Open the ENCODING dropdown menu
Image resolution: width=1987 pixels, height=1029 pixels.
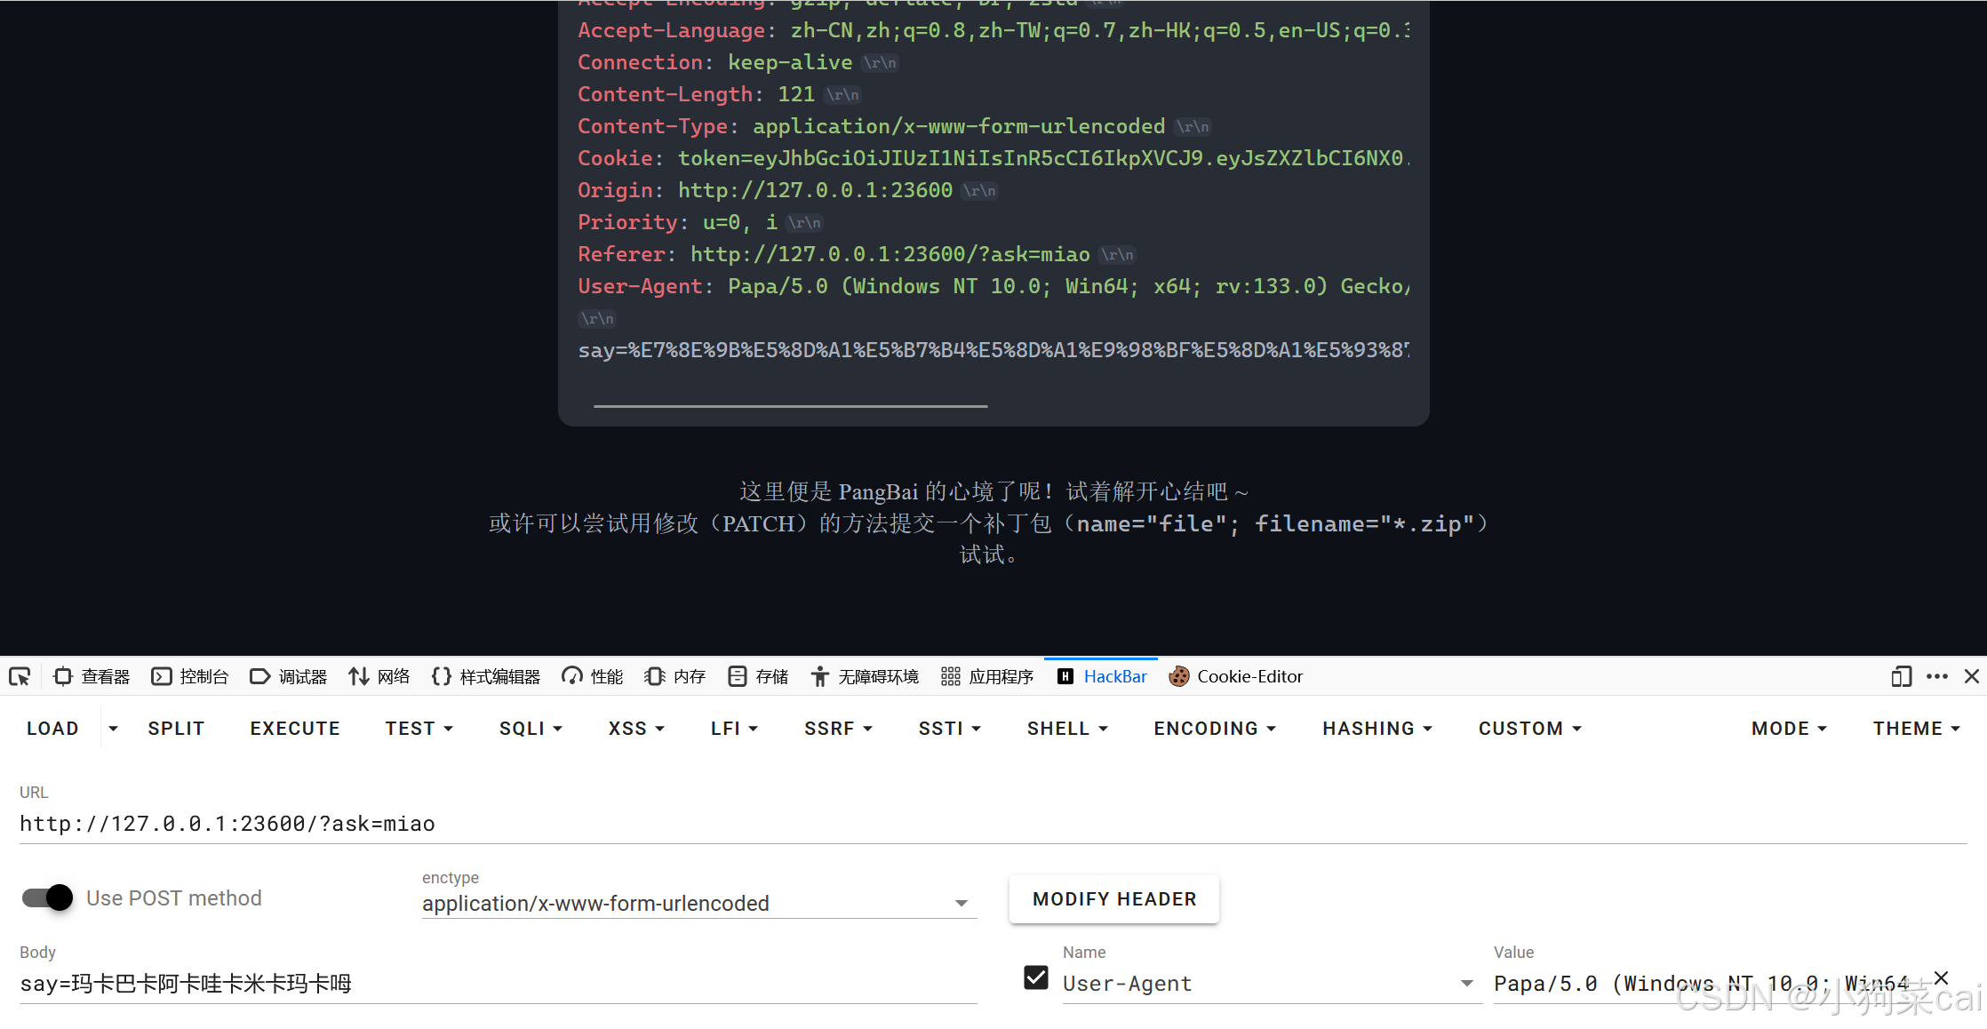pos(1215,729)
